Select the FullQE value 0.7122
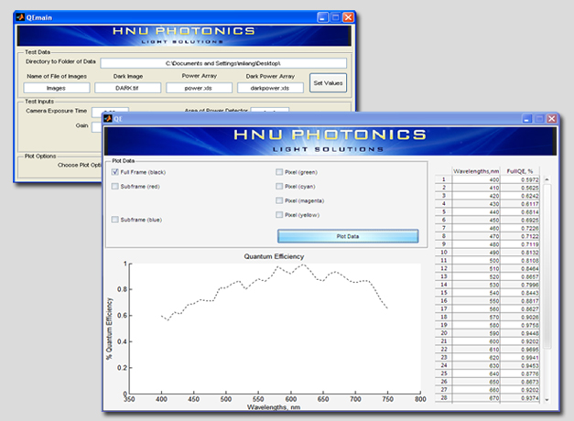This screenshot has height=421, width=574. (x=520, y=236)
